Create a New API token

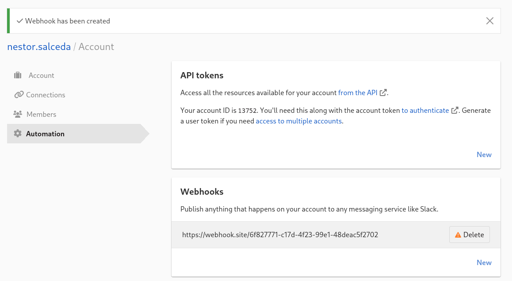pos(484,154)
